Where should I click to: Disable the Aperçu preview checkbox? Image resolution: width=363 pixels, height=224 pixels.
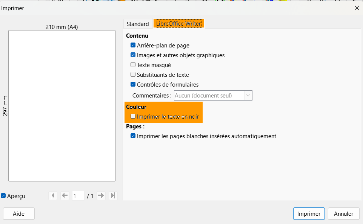click(x=3, y=196)
